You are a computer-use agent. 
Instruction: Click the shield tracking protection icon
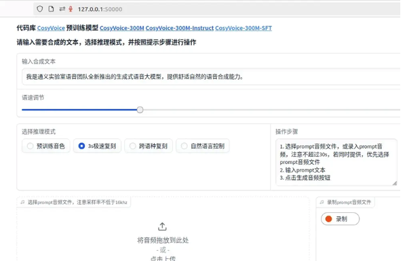coord(40,9)
